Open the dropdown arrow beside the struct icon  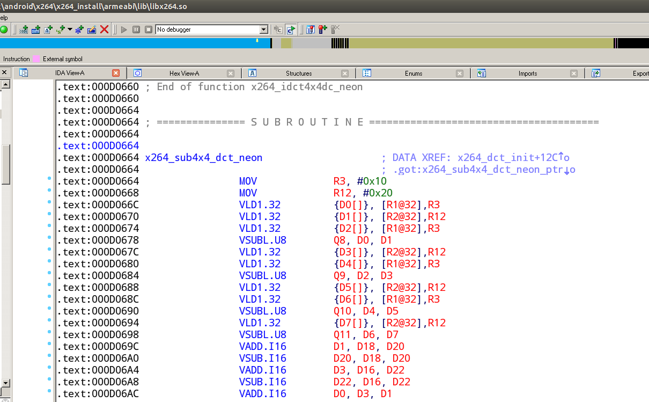[70, 30]
